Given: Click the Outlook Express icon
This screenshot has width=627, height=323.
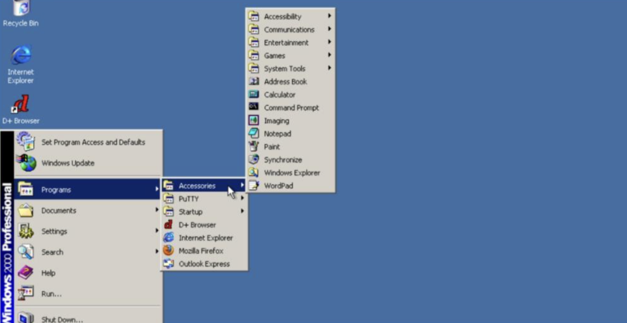Looking at the screenshot, I should [169, 264].
